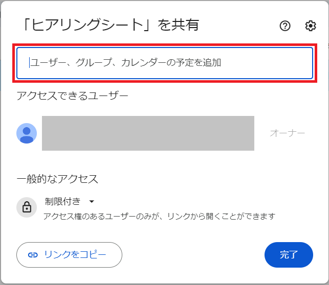Expand the arrow next to 制限付き
329x285 pixels.
click(92, 201)
